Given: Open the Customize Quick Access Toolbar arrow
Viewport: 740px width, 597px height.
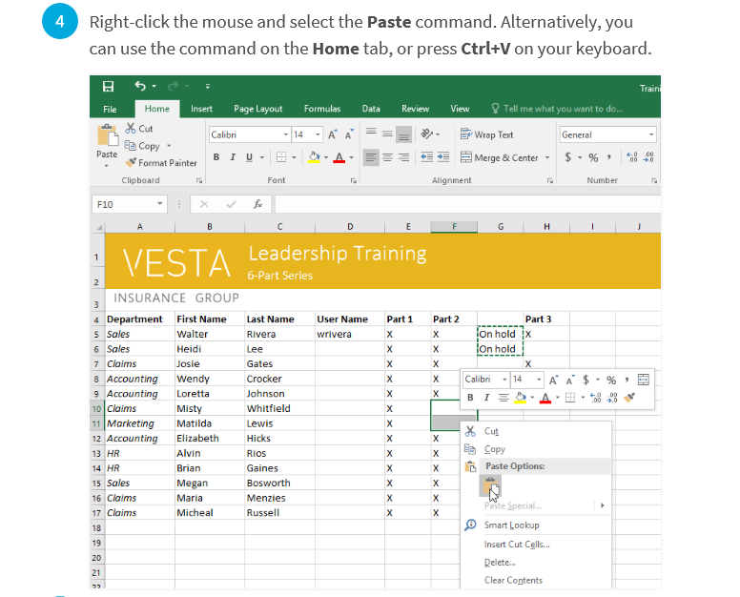Looking at the screenshot, I should [x=208, y=87].
